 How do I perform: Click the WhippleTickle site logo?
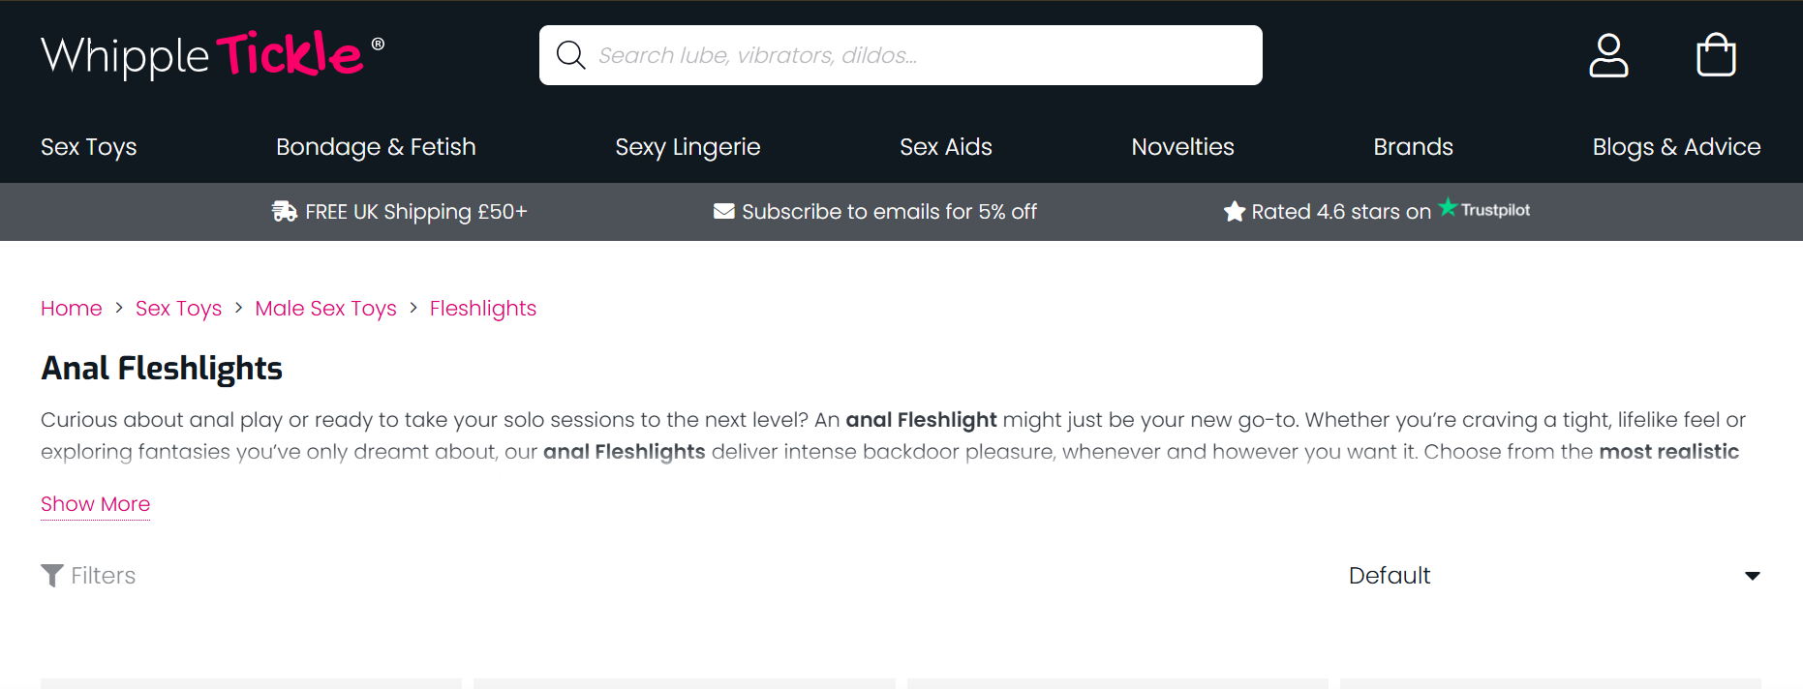(212, 55)
